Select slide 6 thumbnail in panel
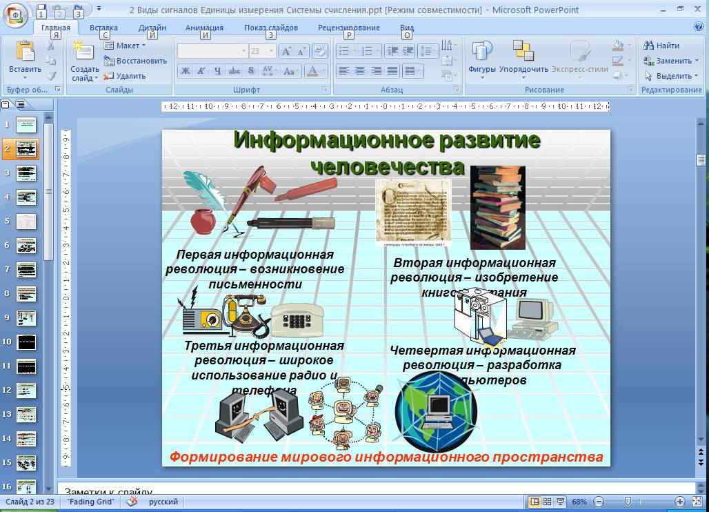 coord(26,246)
